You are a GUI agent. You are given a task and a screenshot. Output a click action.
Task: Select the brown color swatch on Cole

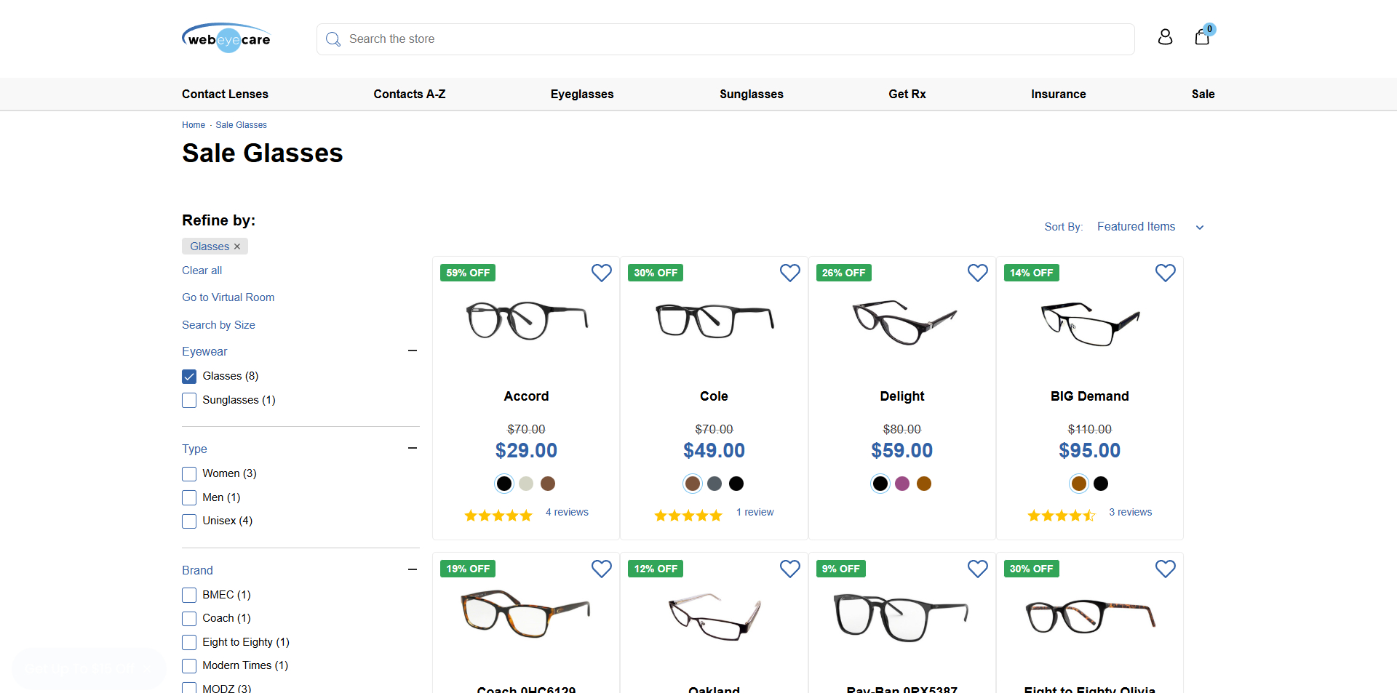[692, 484]
